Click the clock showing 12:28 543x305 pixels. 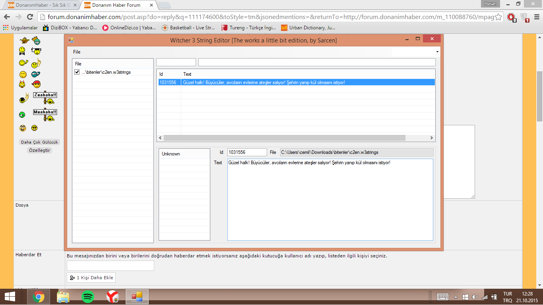[x=527, y=297]
